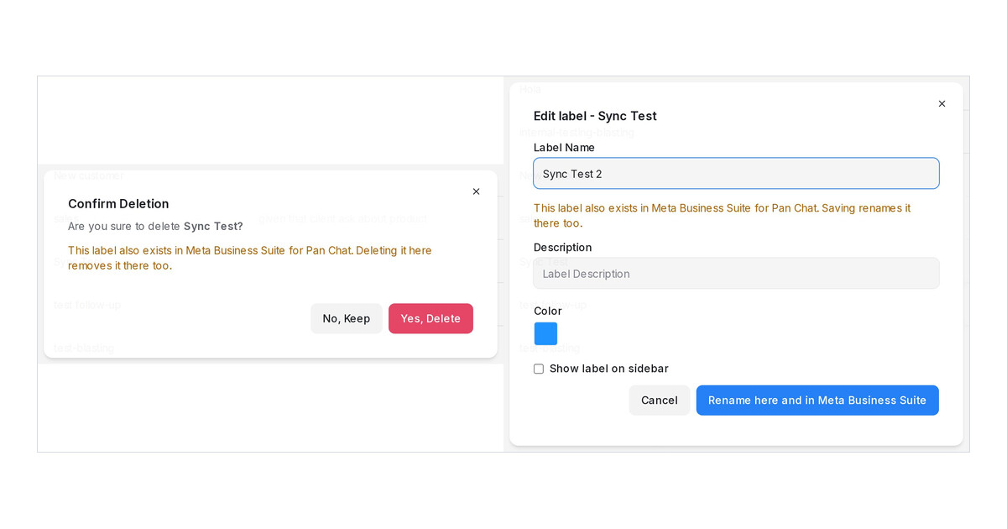Open the blue label color swatch
The width and height of the screenshot is (1007, 529).
[x=545, y=333]
